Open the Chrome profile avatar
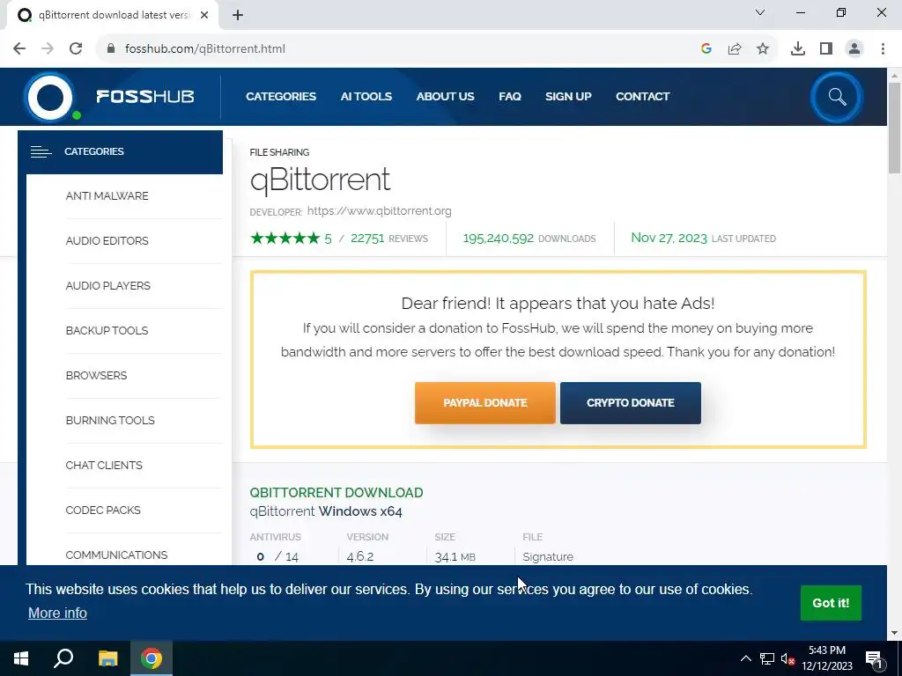Viewport: 902px width, 676px height. tap(854, 49)
